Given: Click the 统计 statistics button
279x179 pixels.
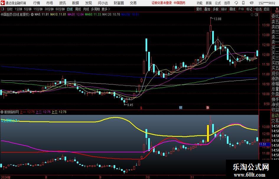Looking at the screenshot, I should tap(224, 9).
